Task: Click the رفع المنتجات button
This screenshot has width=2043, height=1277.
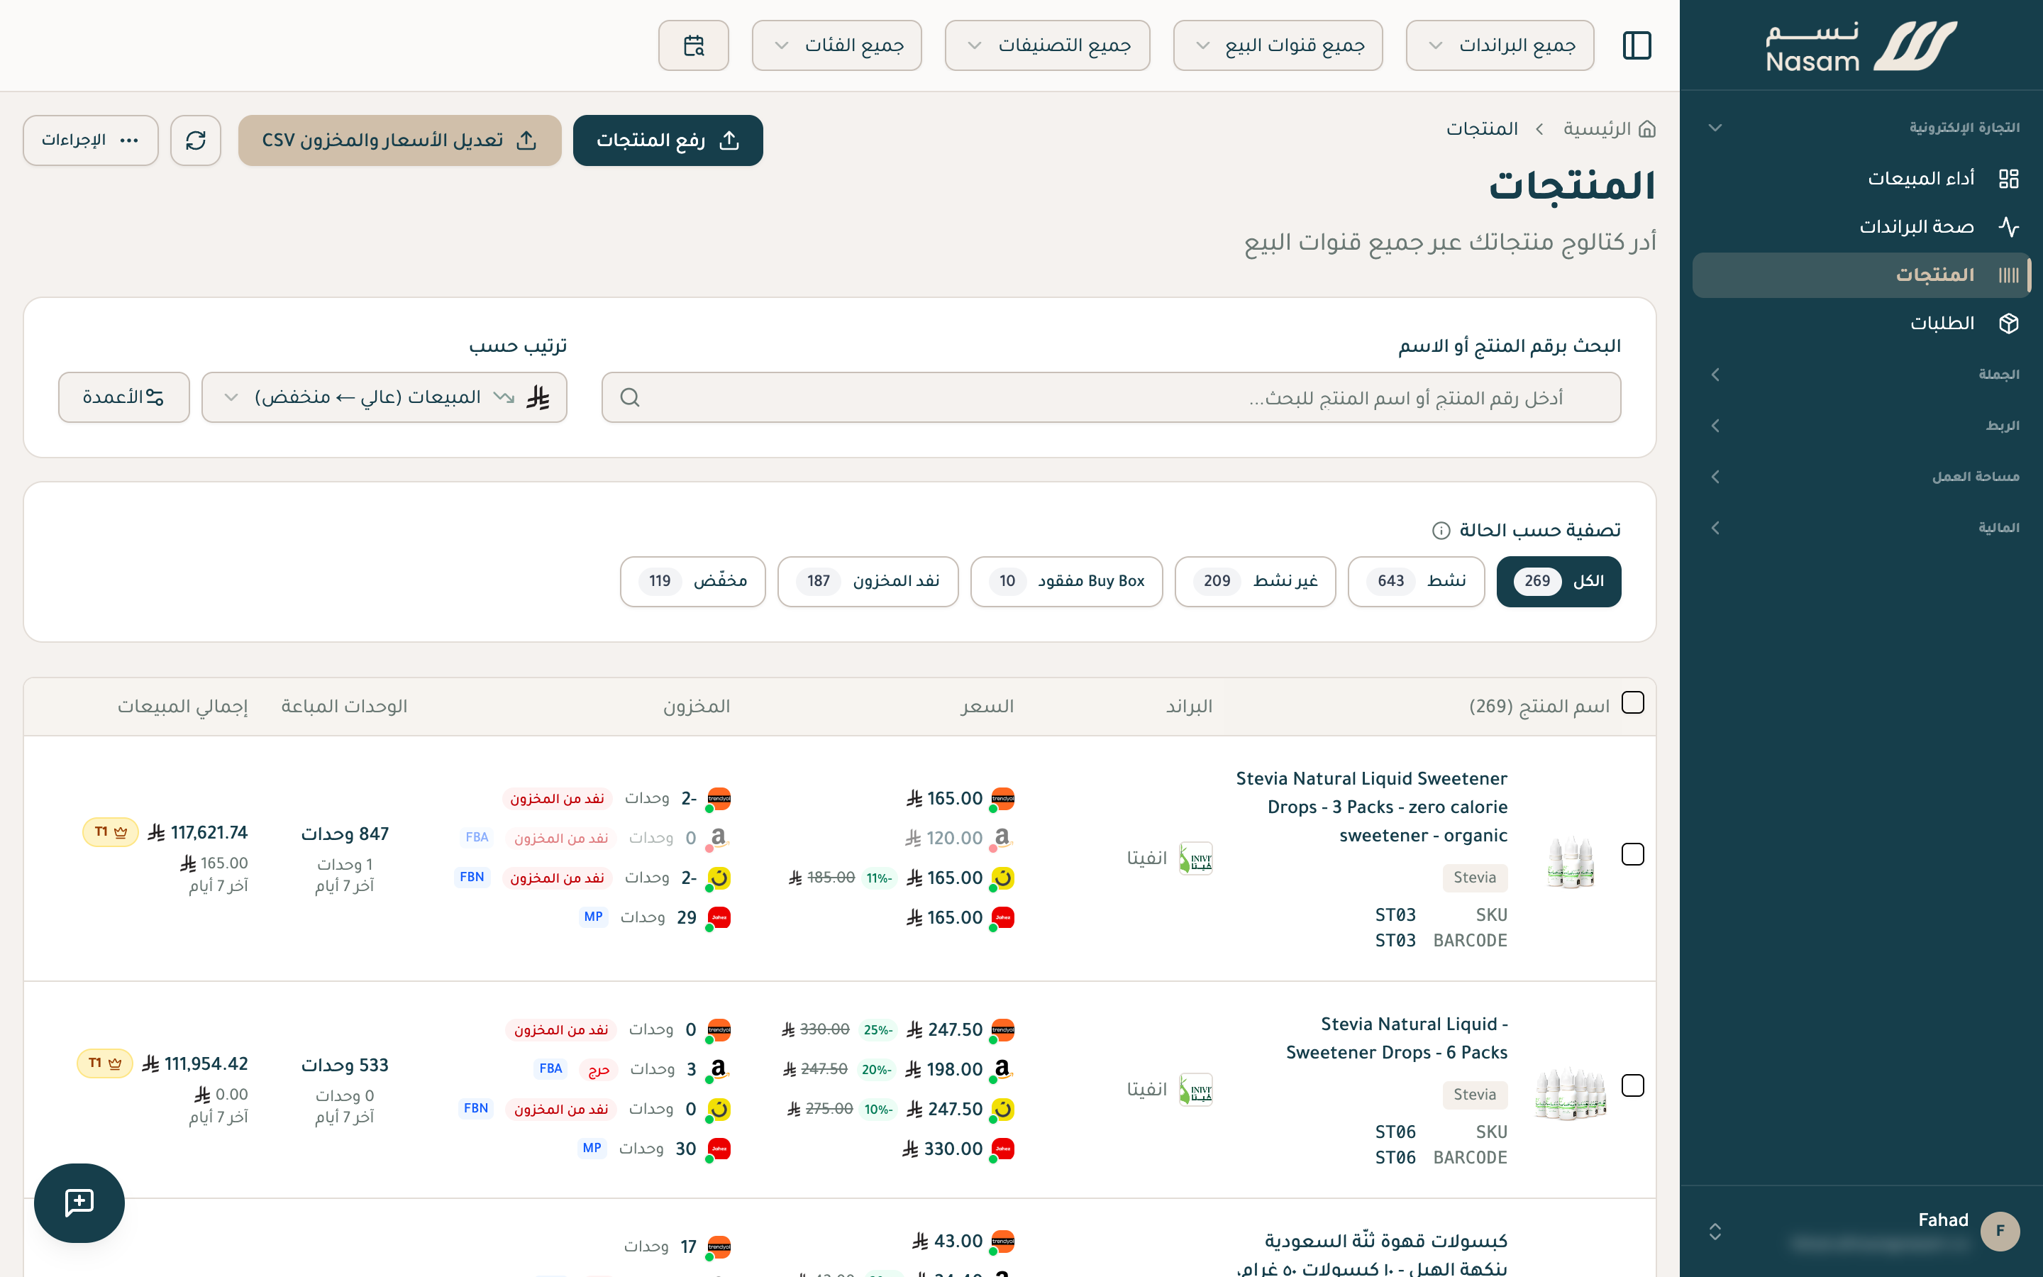Action: tap(668, 140)
